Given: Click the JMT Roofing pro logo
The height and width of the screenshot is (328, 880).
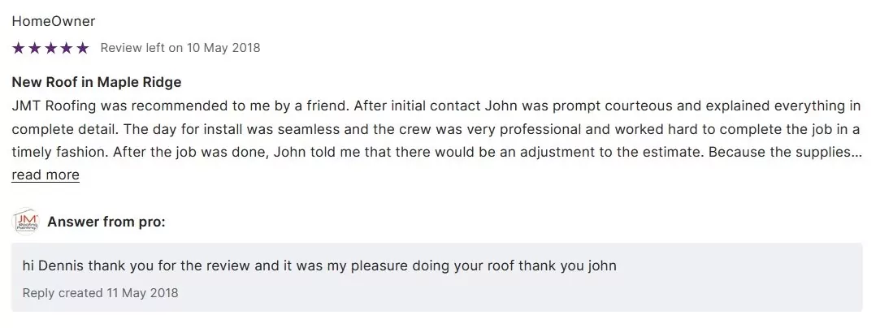Looking at the screenshot, I should (27, 221).
